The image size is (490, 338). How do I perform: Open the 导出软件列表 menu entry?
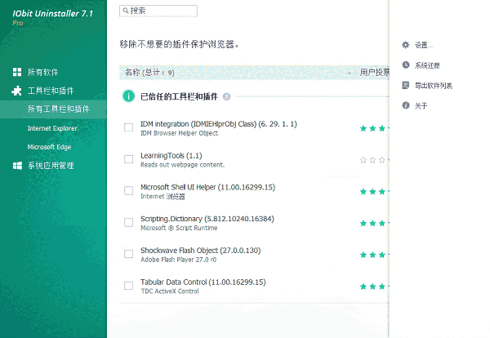pyautogui.click(x=433, y=86)
